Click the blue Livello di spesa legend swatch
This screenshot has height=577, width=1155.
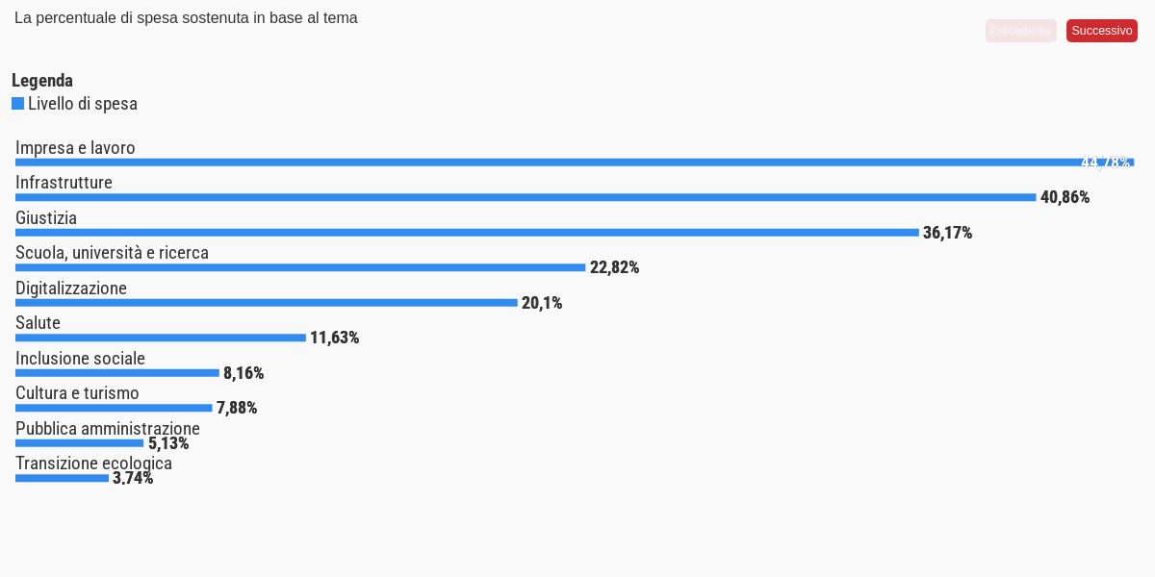click(17, 103)
